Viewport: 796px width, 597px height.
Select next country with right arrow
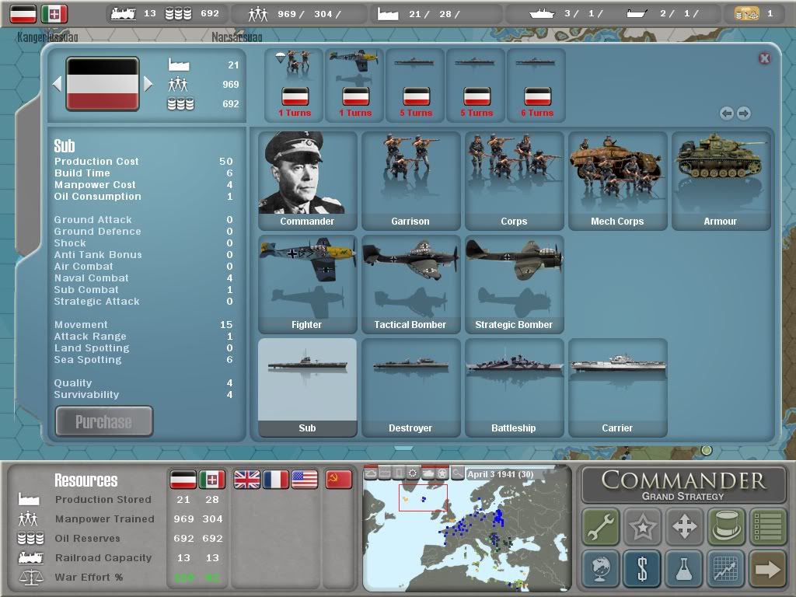point(148,84)
